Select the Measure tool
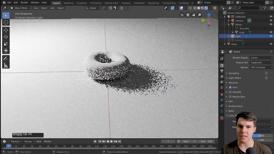This screenshot has height=154, width=274. [x=6, y=65]
